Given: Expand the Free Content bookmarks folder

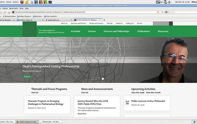Looking at the screenshot, I should (51, 16).
